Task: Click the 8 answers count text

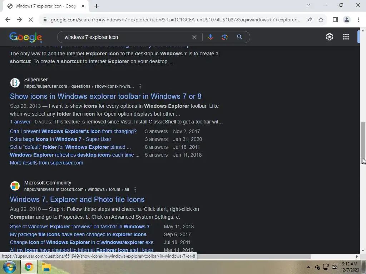Action: [156, 147]
